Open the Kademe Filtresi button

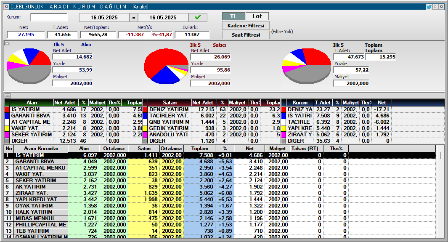point(246,26)
